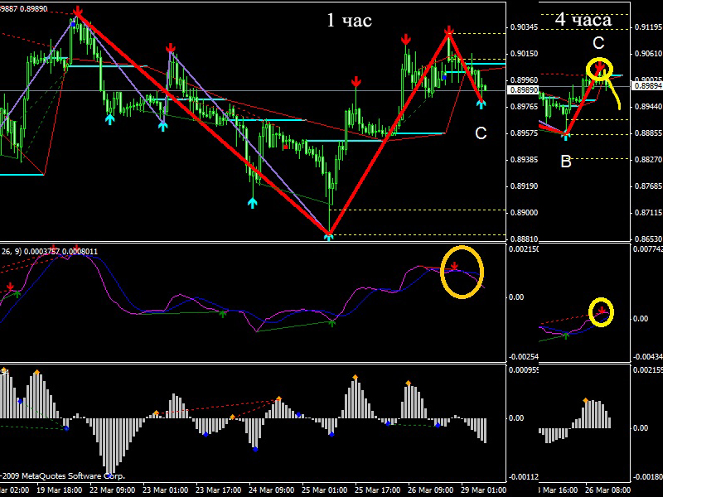The width and height of the screenshot is (716, 497).
Task: Click the 0.87685 price axis label
Action: tap(648, 186)
